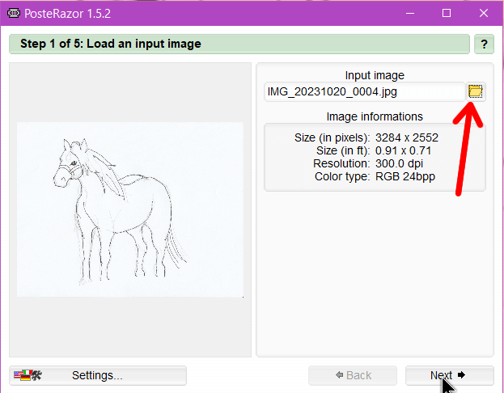
Task: Open the folder browse icon for input image
Action: 476,92
